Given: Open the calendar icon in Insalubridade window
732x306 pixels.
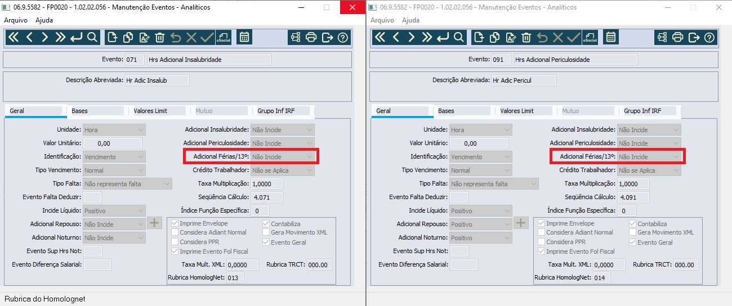Looking at the screenshot, I should click(x=244, y=38).
